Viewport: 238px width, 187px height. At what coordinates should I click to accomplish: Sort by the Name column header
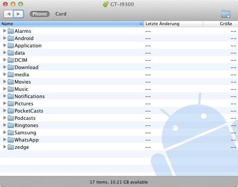coord(72,24)
